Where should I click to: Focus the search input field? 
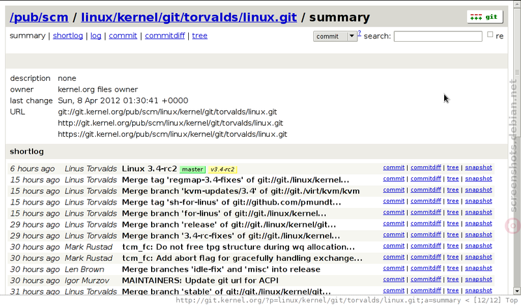(x=438, y=36)
